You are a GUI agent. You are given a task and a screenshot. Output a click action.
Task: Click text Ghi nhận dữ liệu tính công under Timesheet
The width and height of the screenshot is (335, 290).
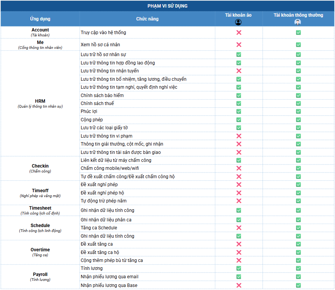(108, 210)
